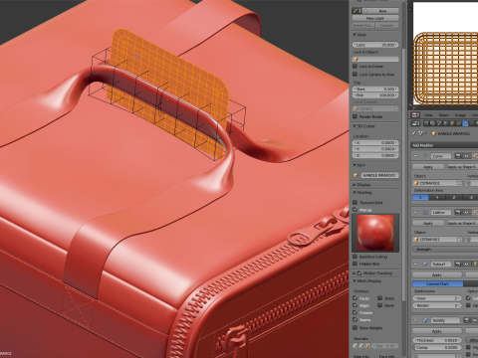Toggle Solidify modifier render camera icon

(467, 320)
